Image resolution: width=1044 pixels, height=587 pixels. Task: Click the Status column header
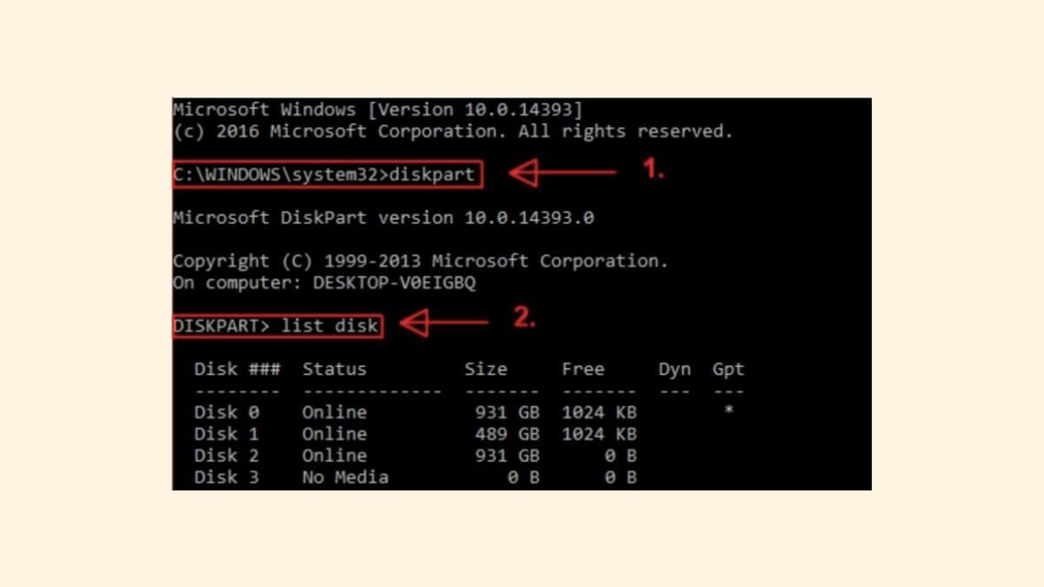(334, 369)
